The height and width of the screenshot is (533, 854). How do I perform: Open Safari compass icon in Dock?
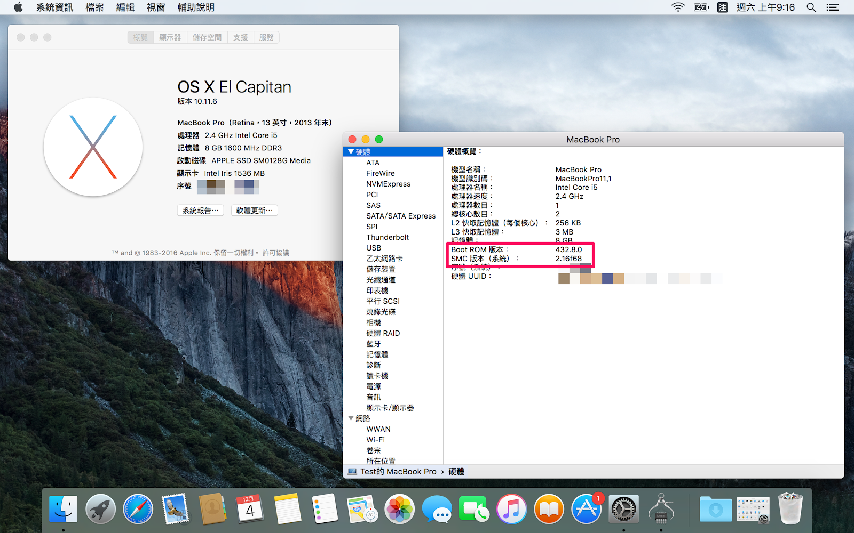coord(138,509)
